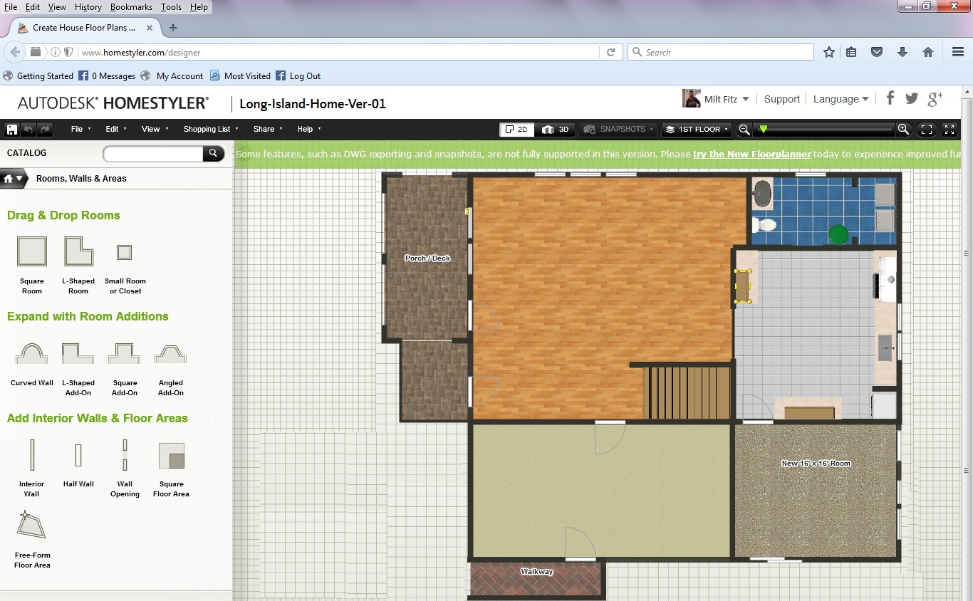
Task: Select the Square Room catalog item
Action: (x=32, y=251)
